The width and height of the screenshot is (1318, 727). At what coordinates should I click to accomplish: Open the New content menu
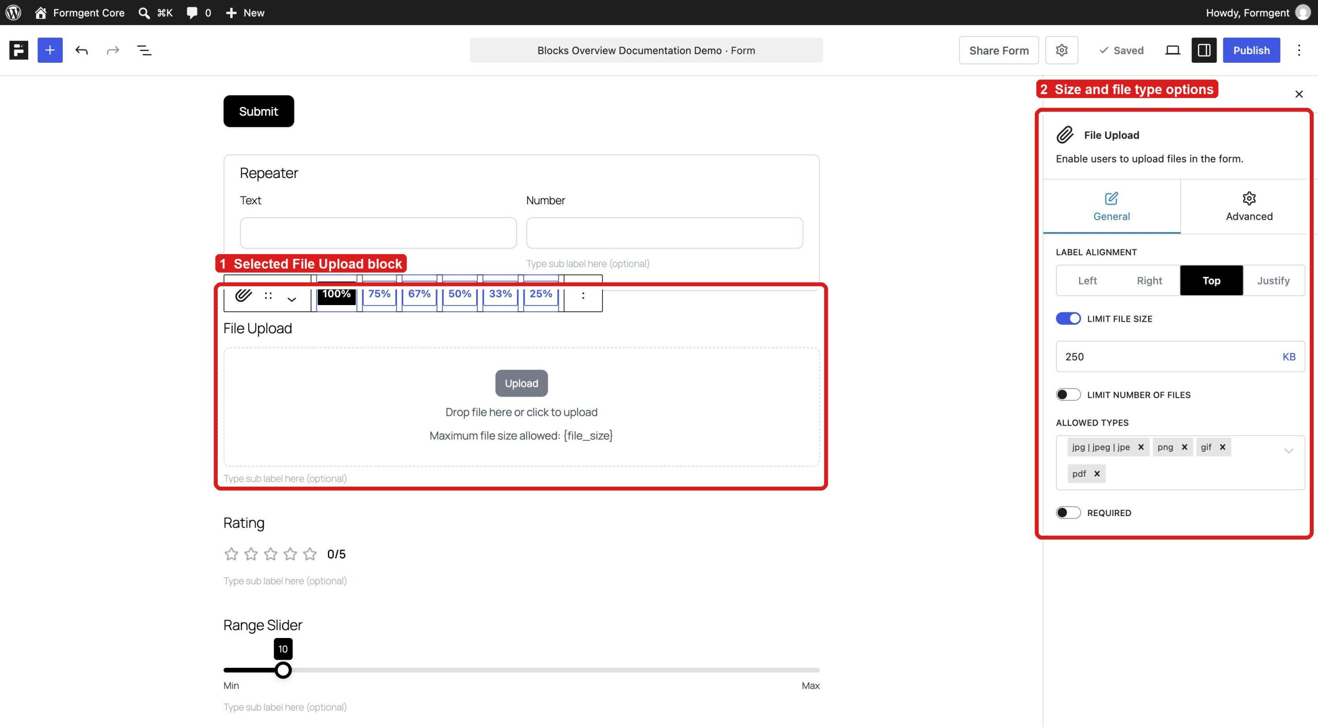click(246, 12)
